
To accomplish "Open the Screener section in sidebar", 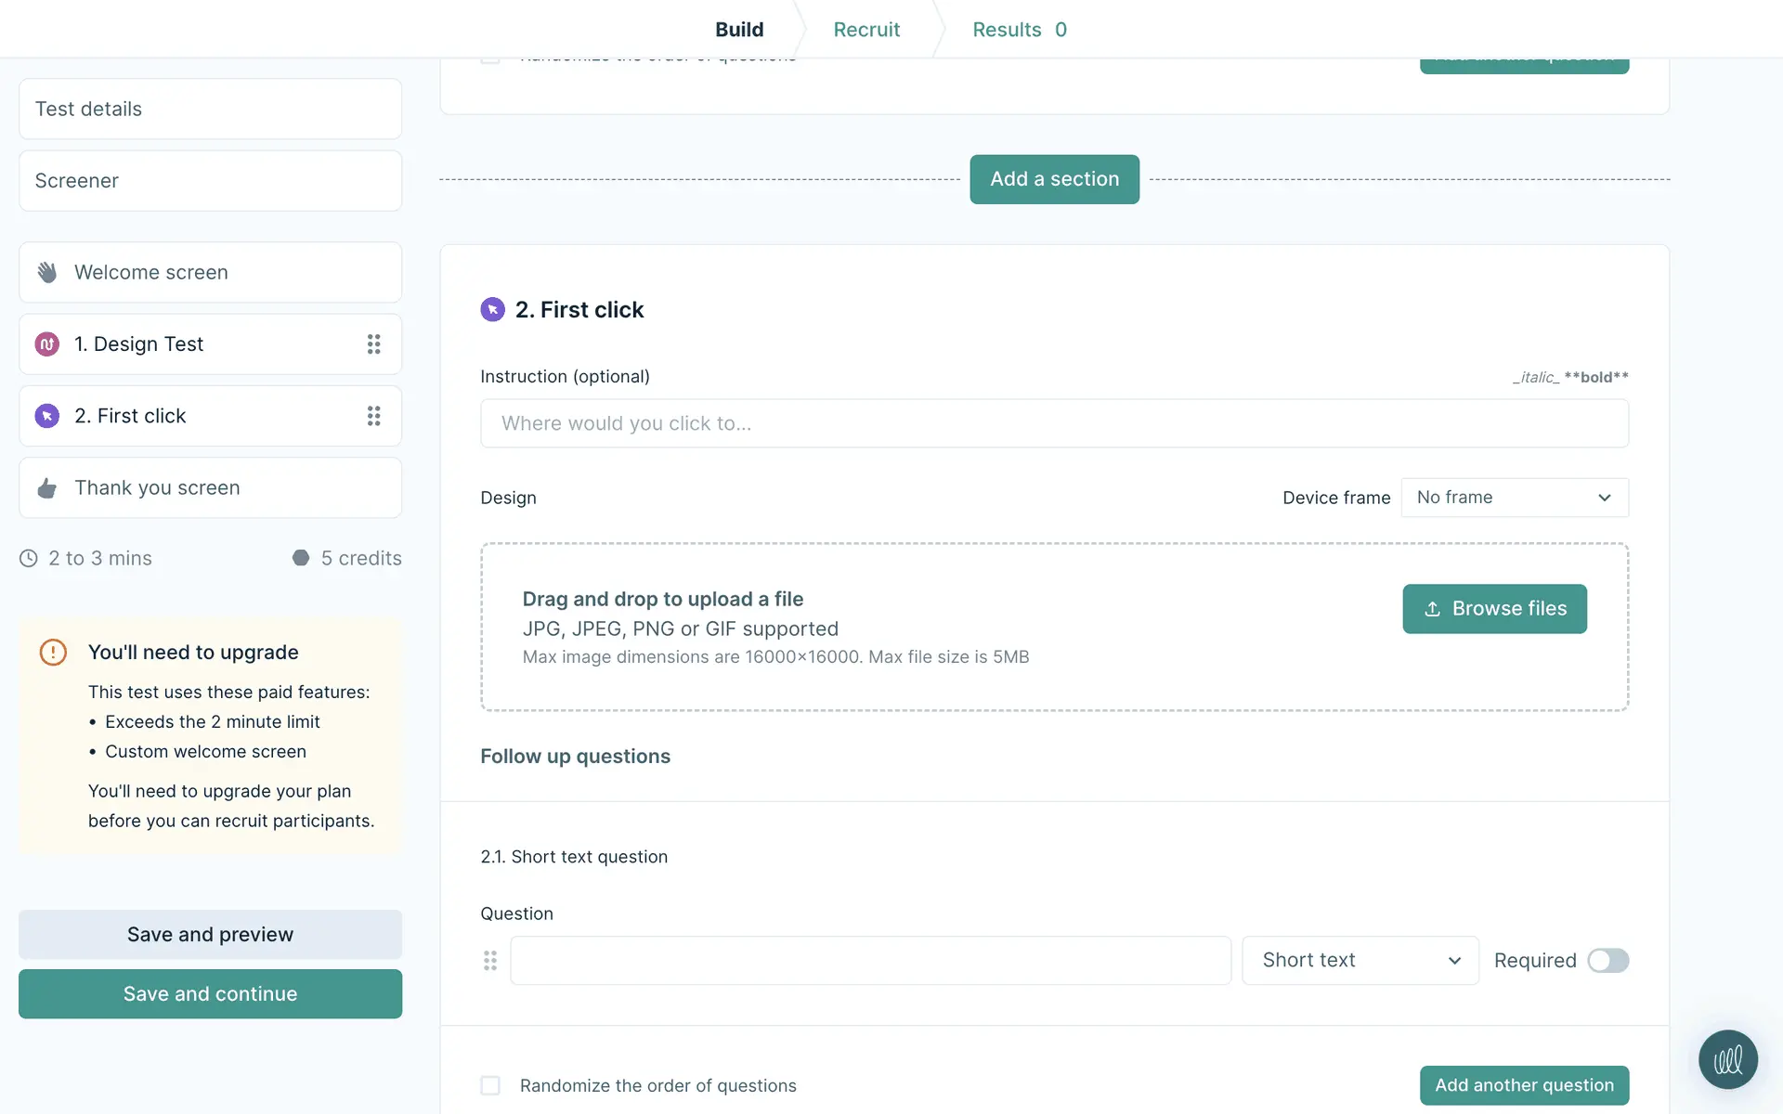I will (x=210, y=181).
